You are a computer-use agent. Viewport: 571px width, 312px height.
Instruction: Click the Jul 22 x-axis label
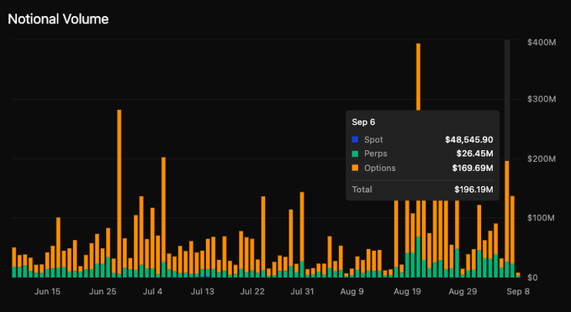(x=252, y=292)
